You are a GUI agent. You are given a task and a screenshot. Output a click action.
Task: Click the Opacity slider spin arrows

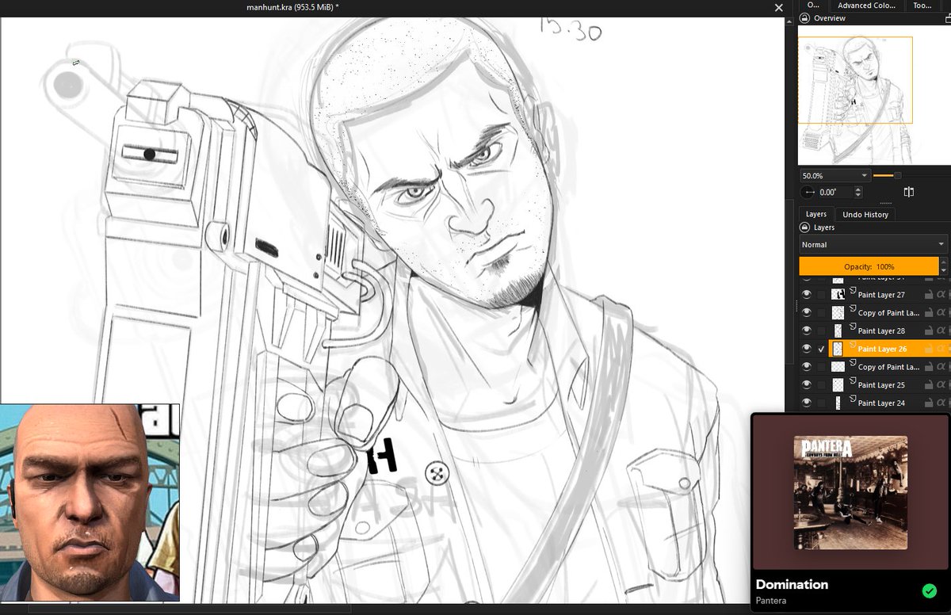[x=943, y=266]
